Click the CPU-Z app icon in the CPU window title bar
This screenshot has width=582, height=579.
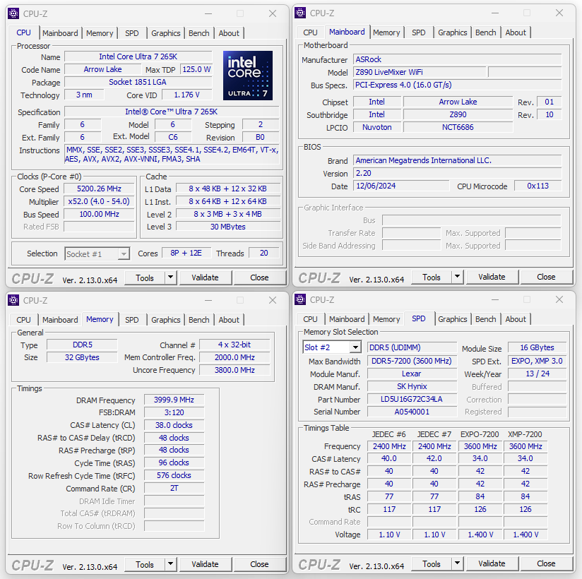point(13,13)
